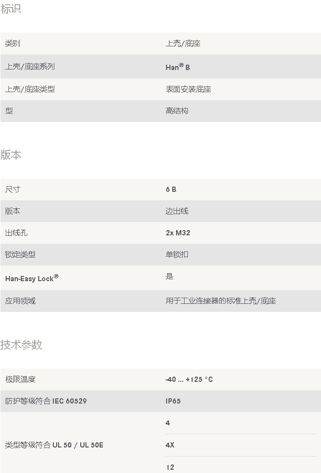Select the Han® B series value

(178, 67)
